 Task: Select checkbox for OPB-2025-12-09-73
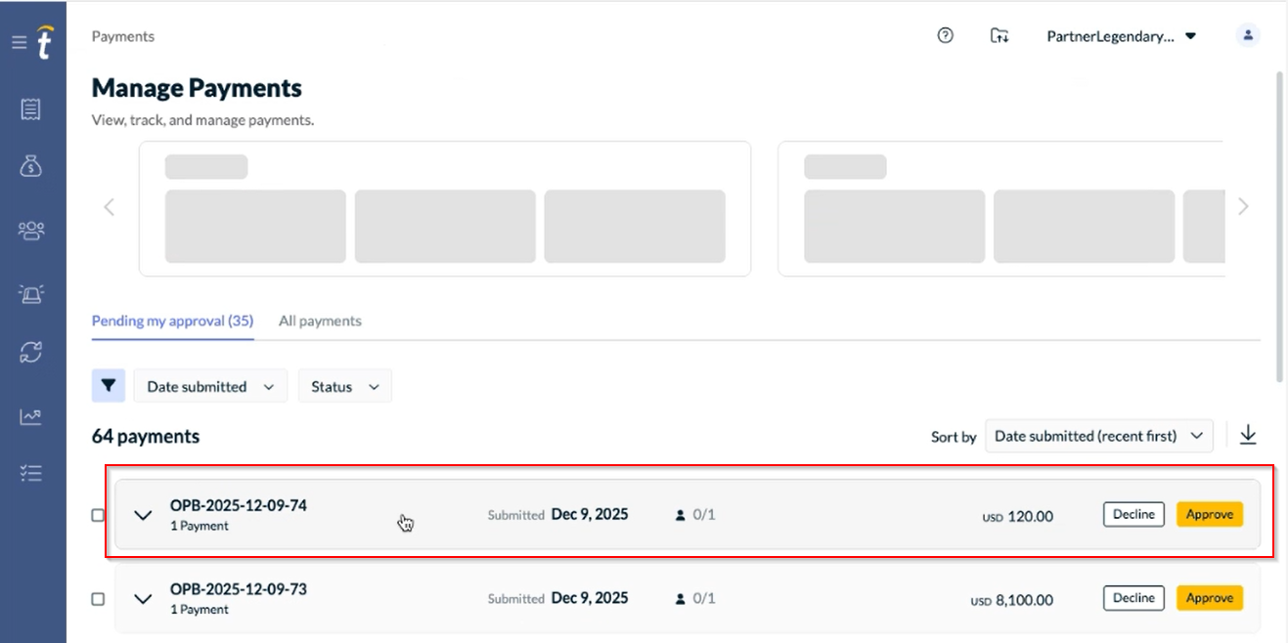click(x=98, y=599)
